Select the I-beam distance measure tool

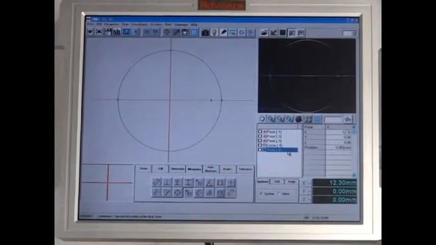[188, 182]
